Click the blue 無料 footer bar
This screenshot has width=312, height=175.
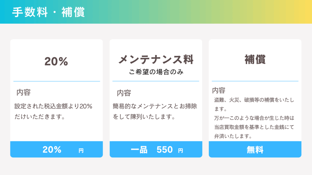coord(255,149)
